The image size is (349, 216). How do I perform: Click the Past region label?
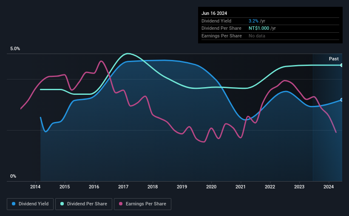click(334, 59)
